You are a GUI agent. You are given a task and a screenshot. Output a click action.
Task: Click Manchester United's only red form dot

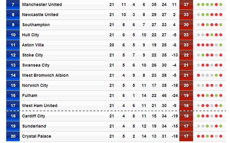[x=216, y=4]
